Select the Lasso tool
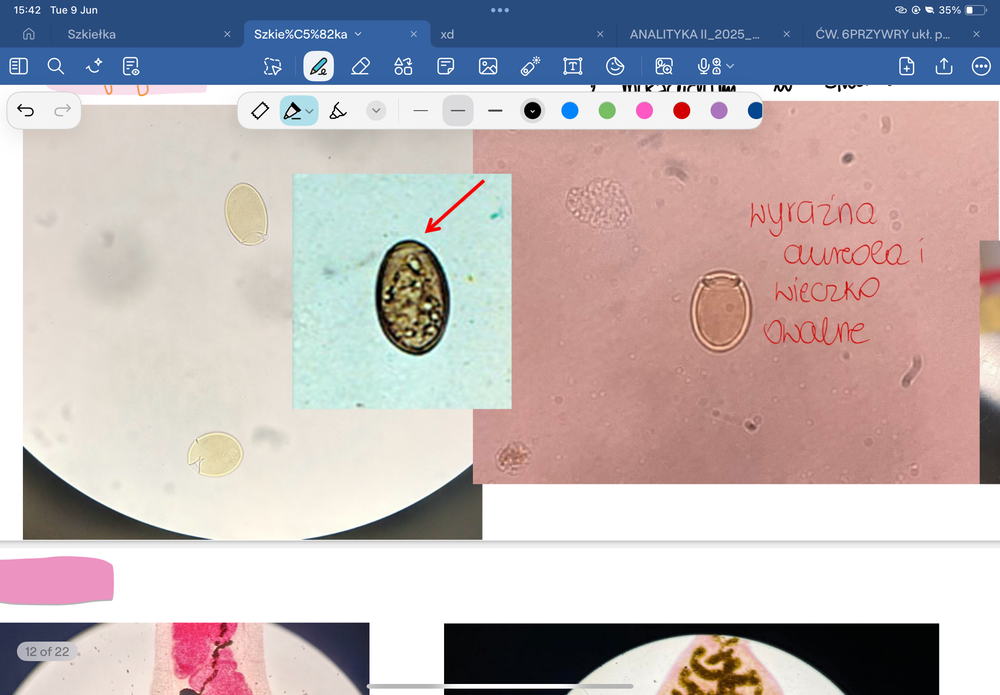The image size is (1000, 695). point(272,66)
